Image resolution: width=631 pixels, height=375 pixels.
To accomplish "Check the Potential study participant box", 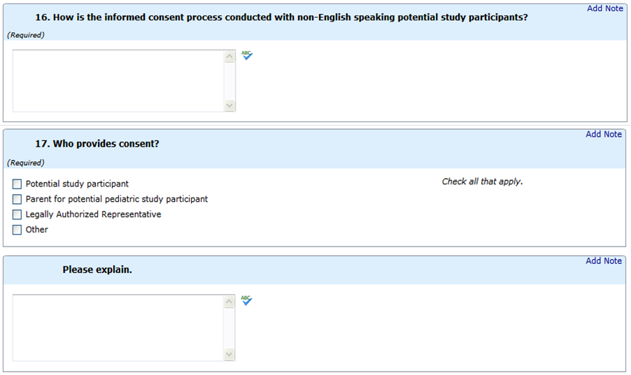I will (17, 184).
